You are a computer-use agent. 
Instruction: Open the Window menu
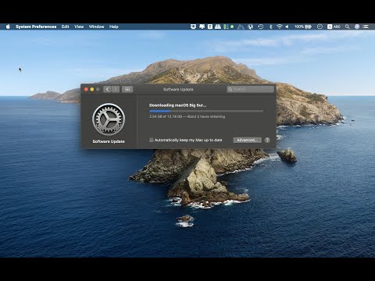96,27
